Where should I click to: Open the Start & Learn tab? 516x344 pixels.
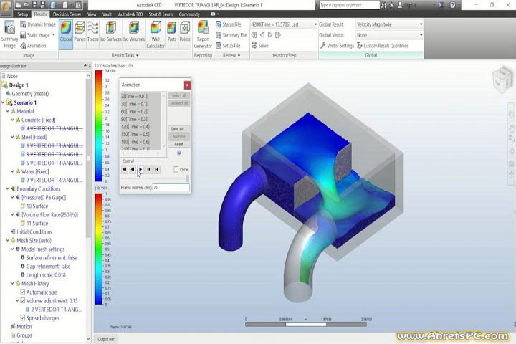[x=161, y=14]
